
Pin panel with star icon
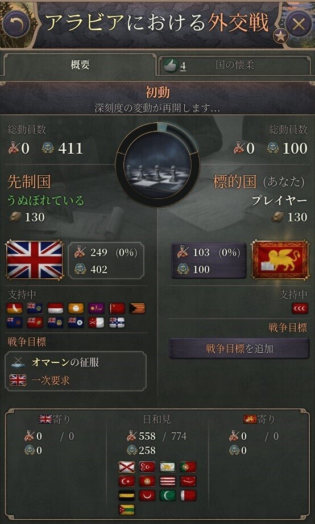pyautogui.click(x=280, y=36)
